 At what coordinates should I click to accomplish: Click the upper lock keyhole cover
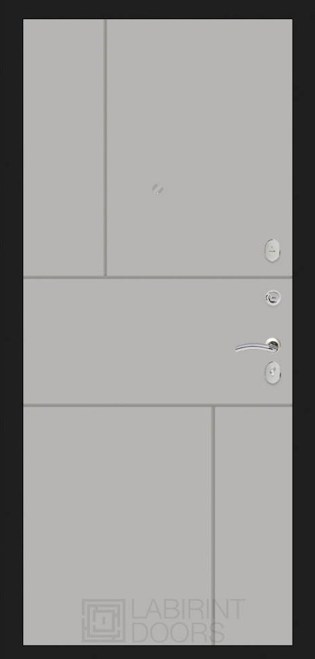273,251
